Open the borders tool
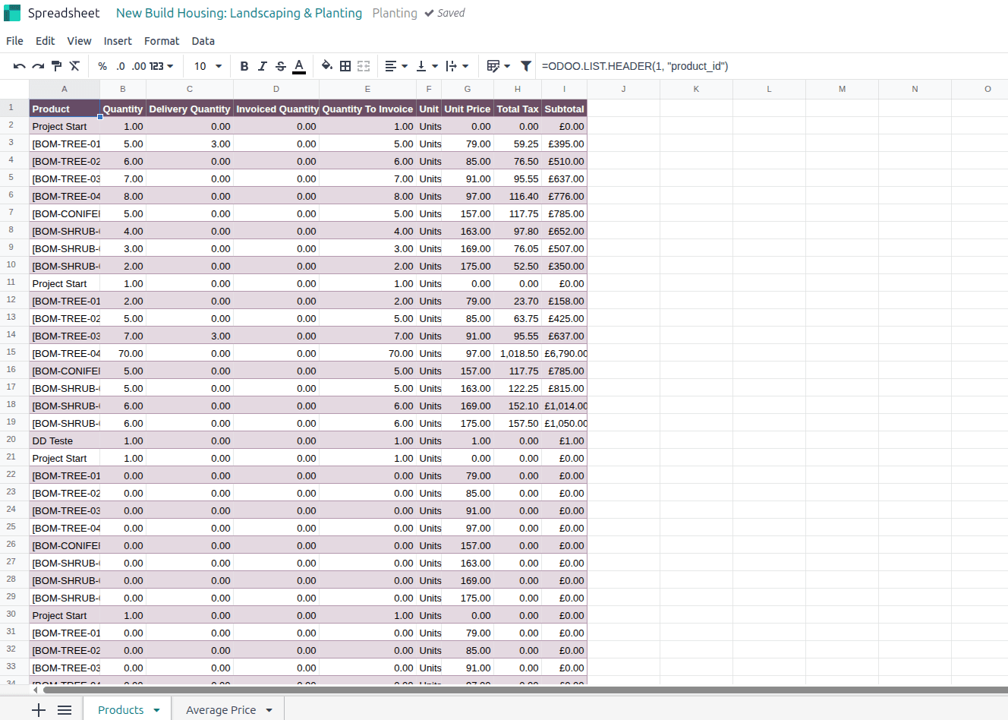 (x=345, y=66)
